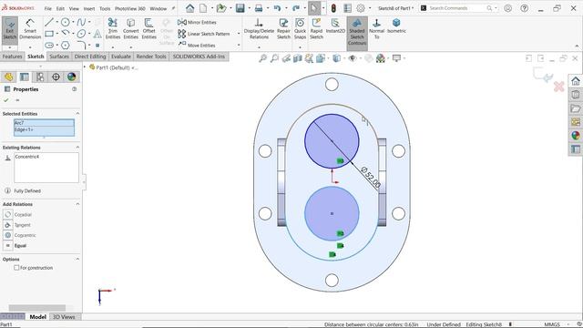Select the Sketch Text tool
583x328 pixels.
[97, 34]
